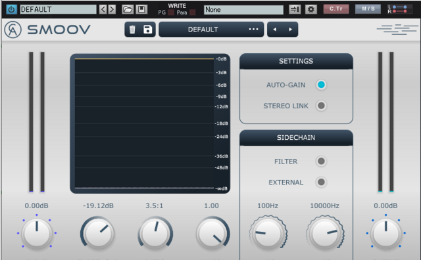The image size is (421, 260).
Task: Enable the STEREO LINK toggle
Action: (x=321, y=106)
